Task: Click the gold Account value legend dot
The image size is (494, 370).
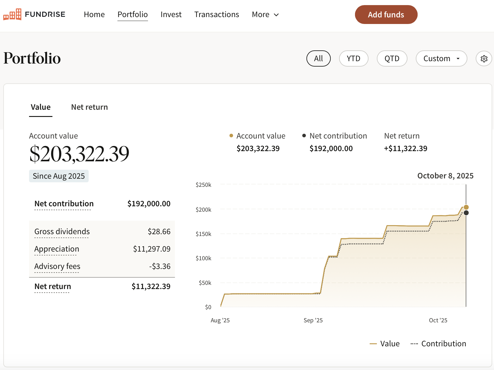Action: 231,136
